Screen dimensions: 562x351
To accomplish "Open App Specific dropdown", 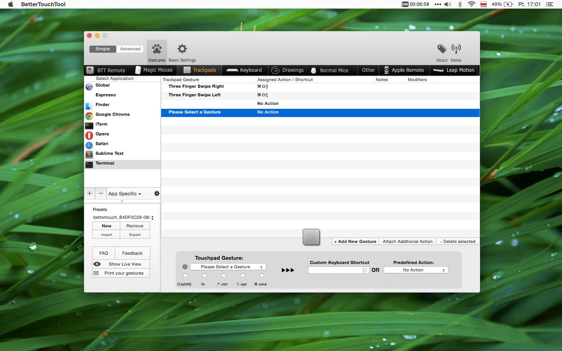I will [x=125, y=194].
